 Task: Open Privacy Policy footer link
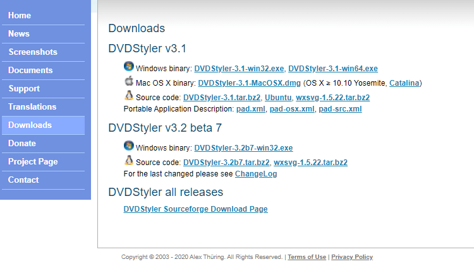[x=352, y=257]
